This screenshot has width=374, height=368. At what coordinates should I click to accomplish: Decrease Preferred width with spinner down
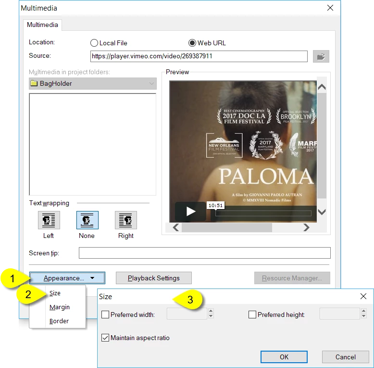211,316
